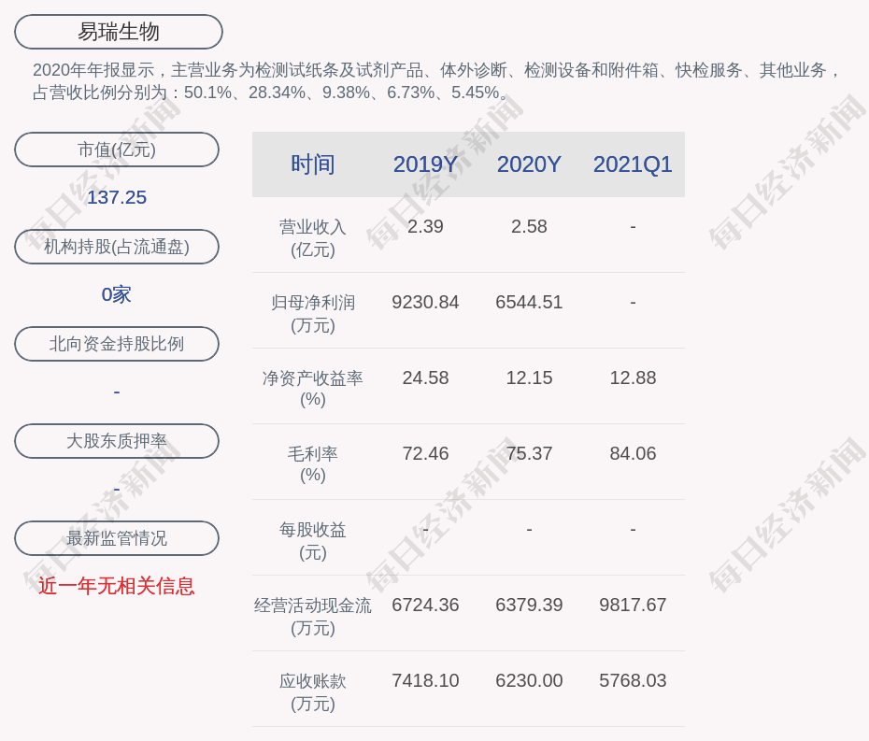Click receivables value 5768.03
Viewport: 869px width, 741px height.
633,680
